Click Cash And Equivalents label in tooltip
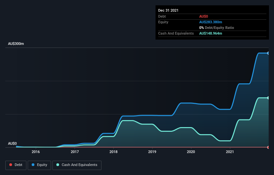The width and height of the screenshot is (274, 175). tap(176, 33)
